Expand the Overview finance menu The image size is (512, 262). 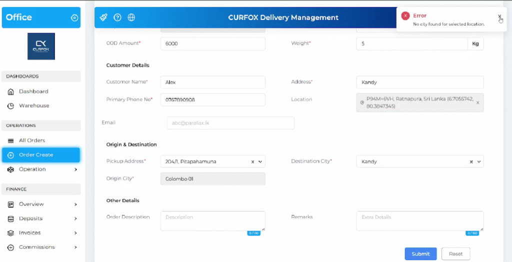[75, 204]
